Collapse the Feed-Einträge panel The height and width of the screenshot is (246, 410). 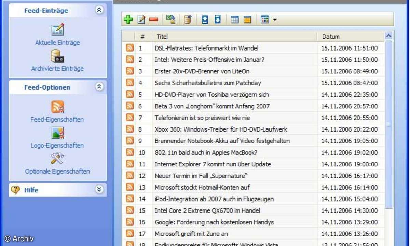point(99,10)
